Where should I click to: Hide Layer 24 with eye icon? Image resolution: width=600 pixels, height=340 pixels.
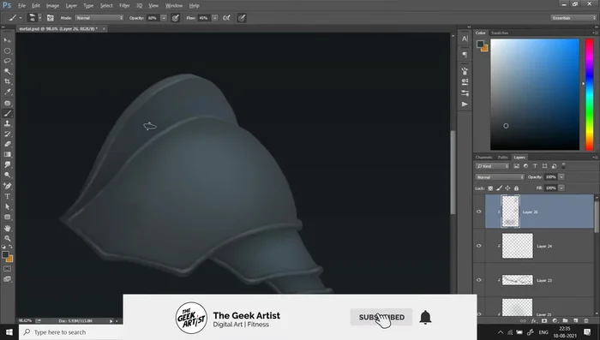click(478, 246)
